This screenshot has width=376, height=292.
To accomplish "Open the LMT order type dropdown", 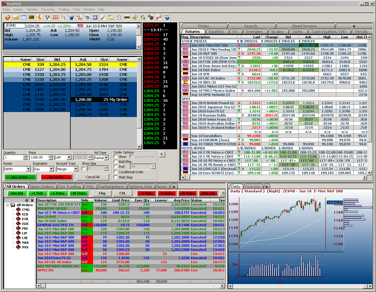I will (x=69, y=158).
